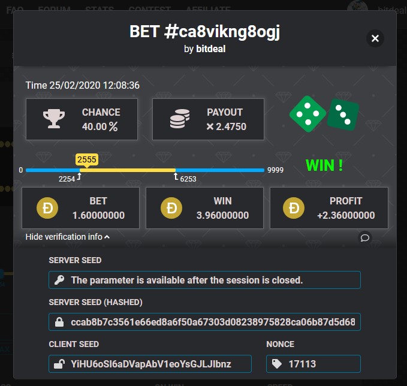The image size is (407, 386).
Task: Collapse the Hide verification info section
Action: click(67, 237)
